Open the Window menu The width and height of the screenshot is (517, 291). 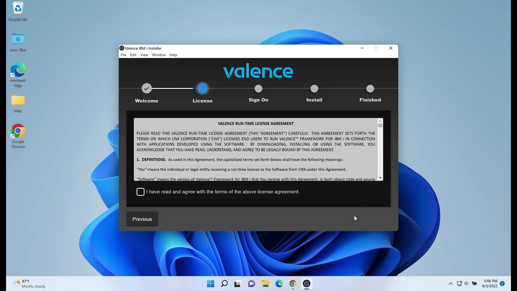click(x=159, y=55)
